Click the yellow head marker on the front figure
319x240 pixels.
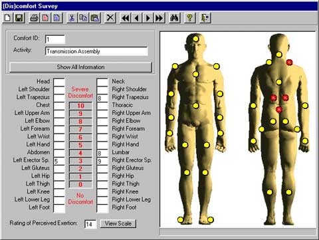195,39
